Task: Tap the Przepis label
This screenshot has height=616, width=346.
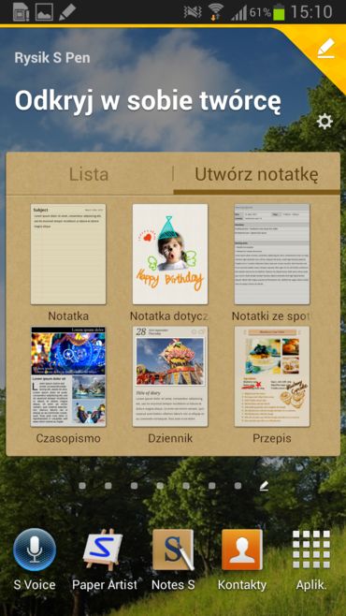Action: coord(272,438)
